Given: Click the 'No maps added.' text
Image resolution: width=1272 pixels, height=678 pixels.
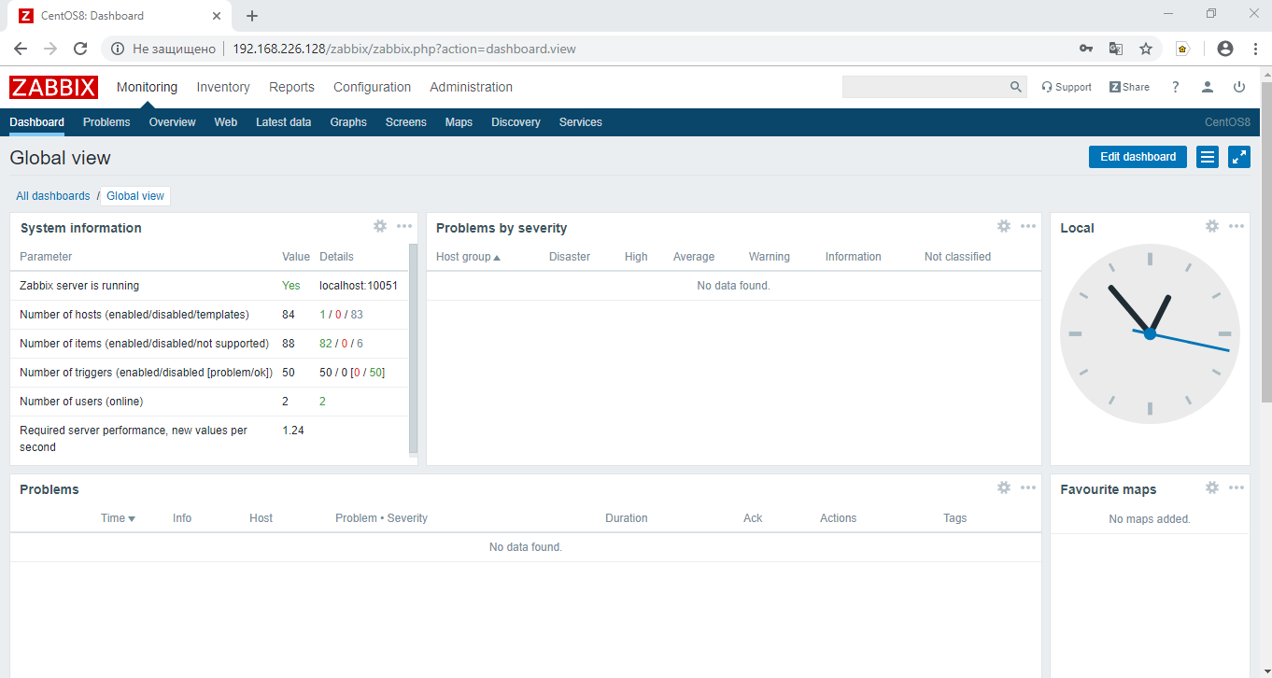Looking at the screenshot, I should point(1150,519).
